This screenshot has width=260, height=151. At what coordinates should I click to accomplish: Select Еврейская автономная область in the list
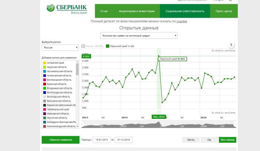(x=59, y=105)
